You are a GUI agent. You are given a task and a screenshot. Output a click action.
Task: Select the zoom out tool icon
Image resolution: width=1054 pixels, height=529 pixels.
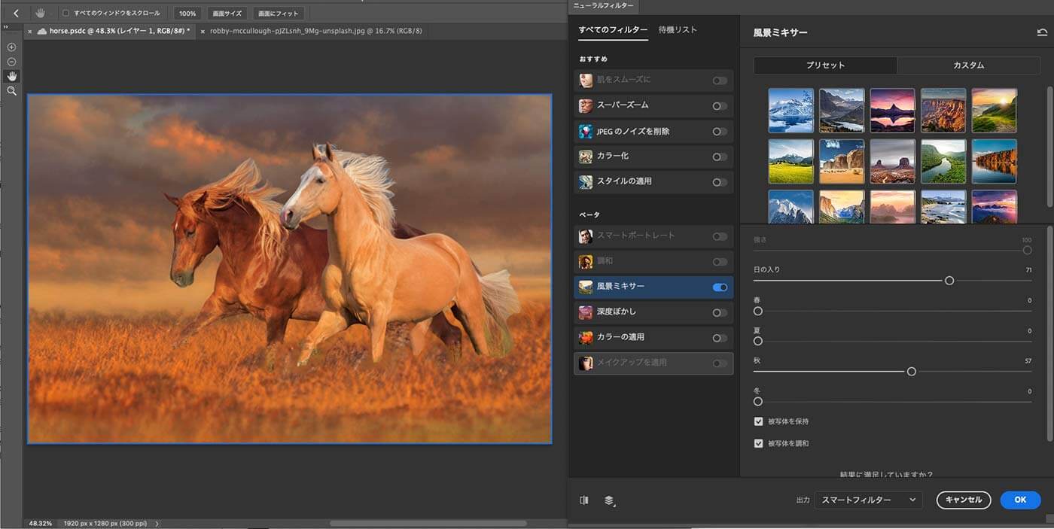[x=11, y=62]
